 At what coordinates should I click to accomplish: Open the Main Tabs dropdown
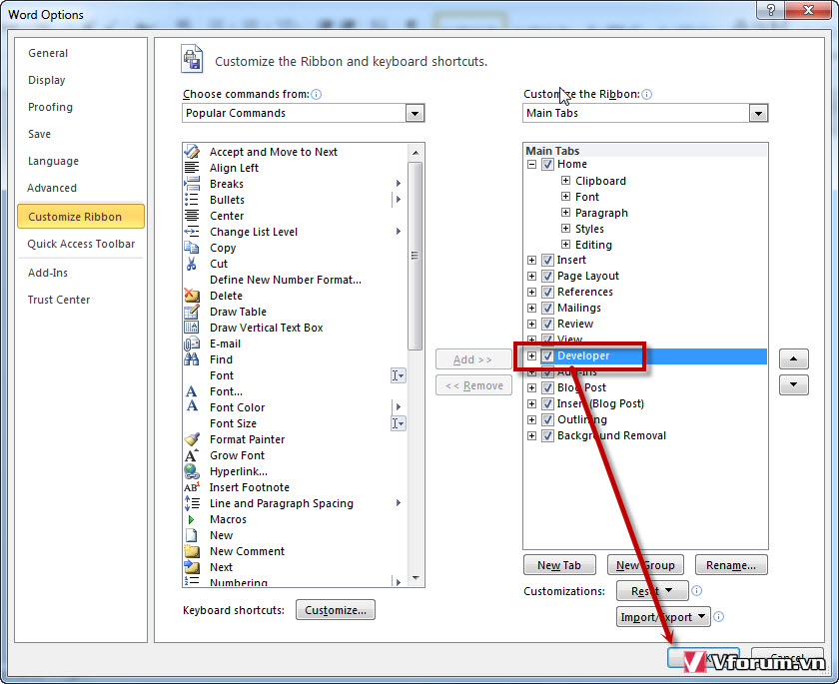tap(758, 114)
